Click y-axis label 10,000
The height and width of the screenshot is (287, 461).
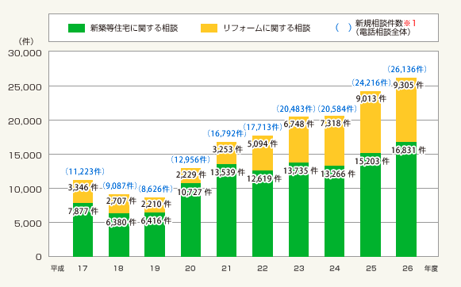click(x=25, y=189)
